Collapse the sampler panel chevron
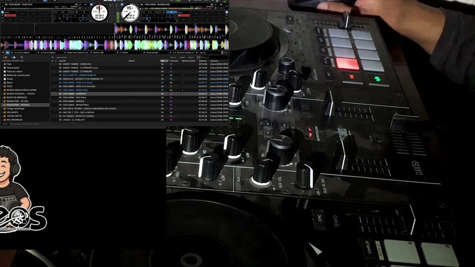Viewport: 475px width, 267px height. [x=3, y=53]
